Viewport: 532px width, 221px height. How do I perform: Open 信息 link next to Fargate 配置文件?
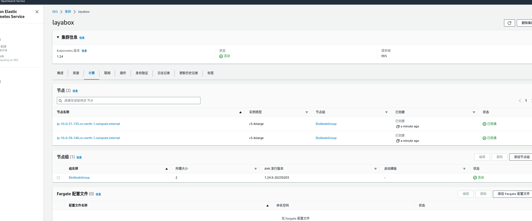(x=98, y=194)
